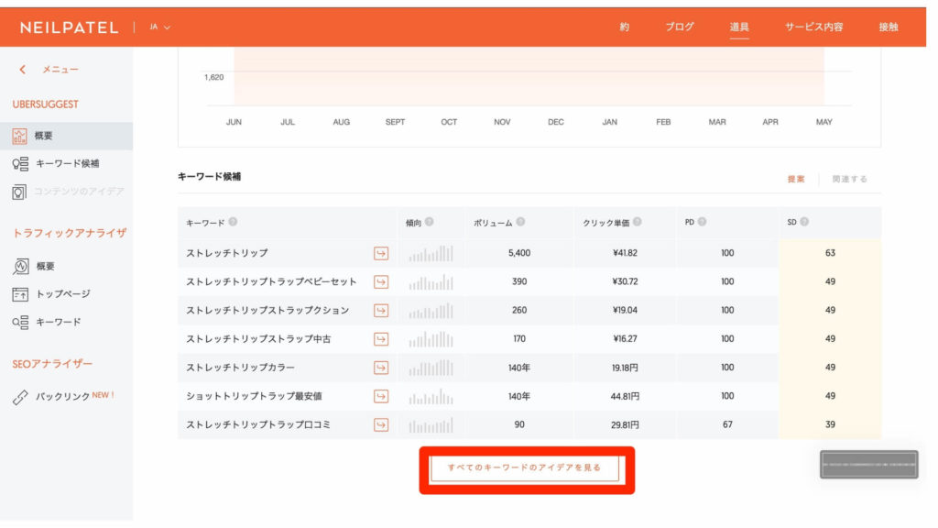The width and height of the screenshot is (938, 528).
Task: Click すべてのキーワードのアイデアを見る button
Action: coord(525,467)
